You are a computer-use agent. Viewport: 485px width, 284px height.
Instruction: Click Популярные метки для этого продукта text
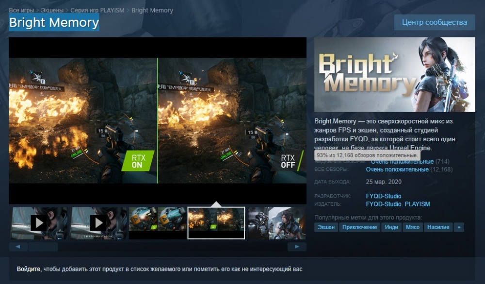click(368, 217)
